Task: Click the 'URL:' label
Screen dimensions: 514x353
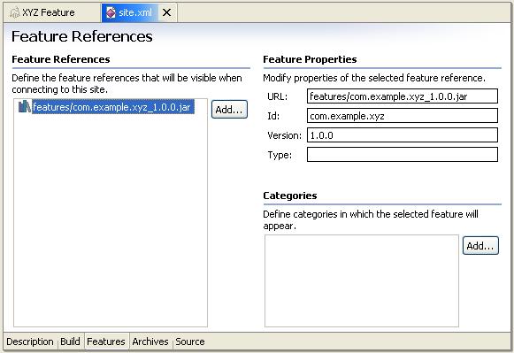Action: (x=277, y=96)
